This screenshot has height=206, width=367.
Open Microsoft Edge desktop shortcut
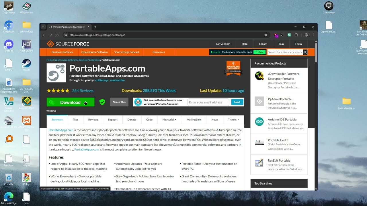pos(9,198)
